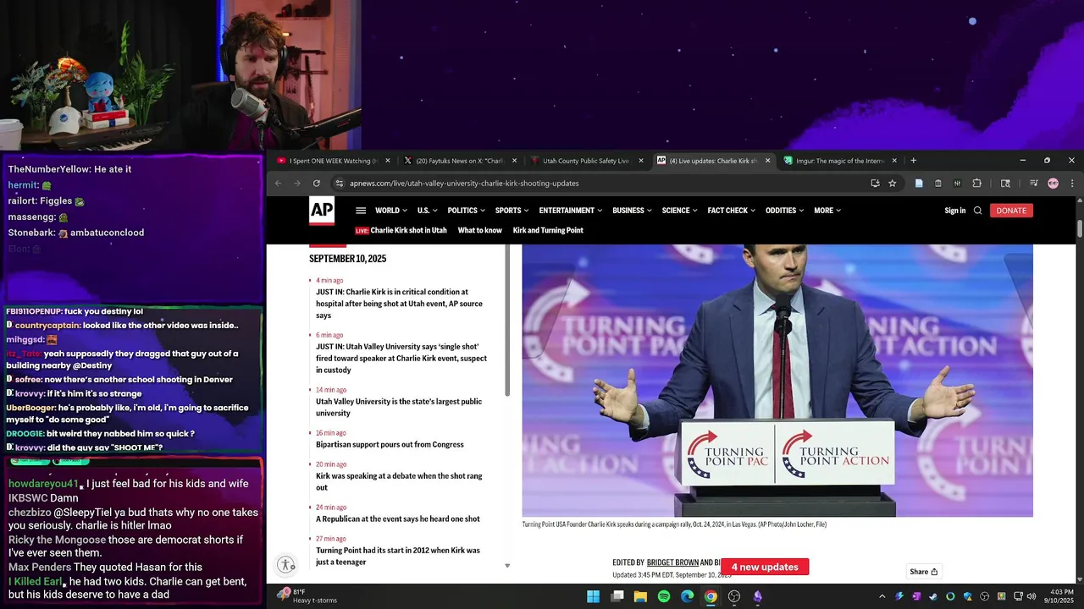Click the Chrome profile avatar
Screen dimensions: 1084x609
[x=1053, y=184]
